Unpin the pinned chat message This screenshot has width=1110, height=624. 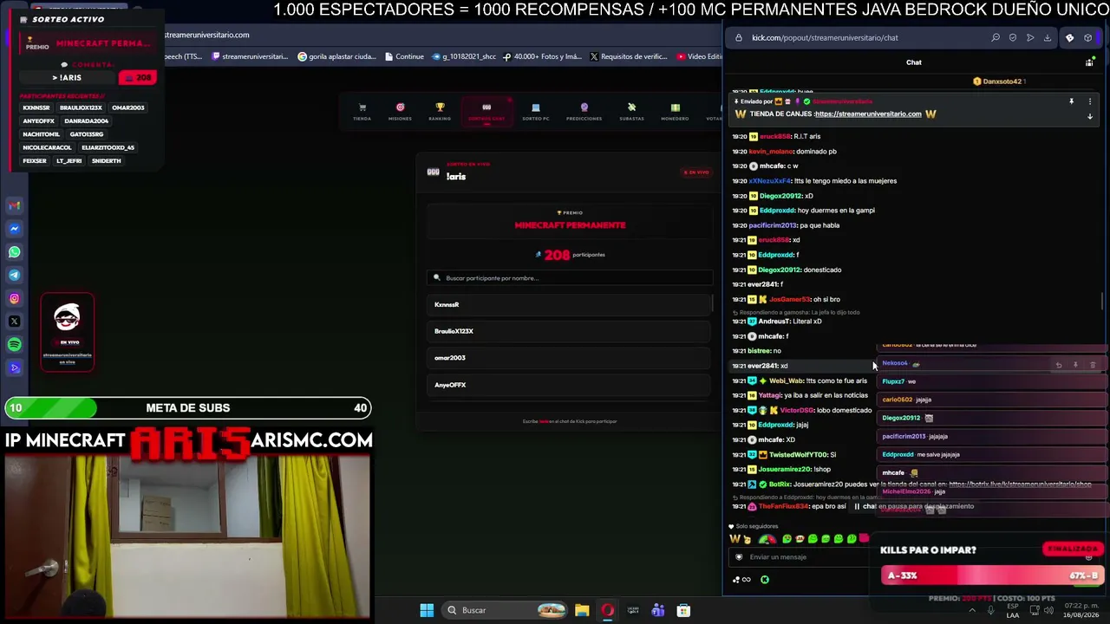[1071, 101]
